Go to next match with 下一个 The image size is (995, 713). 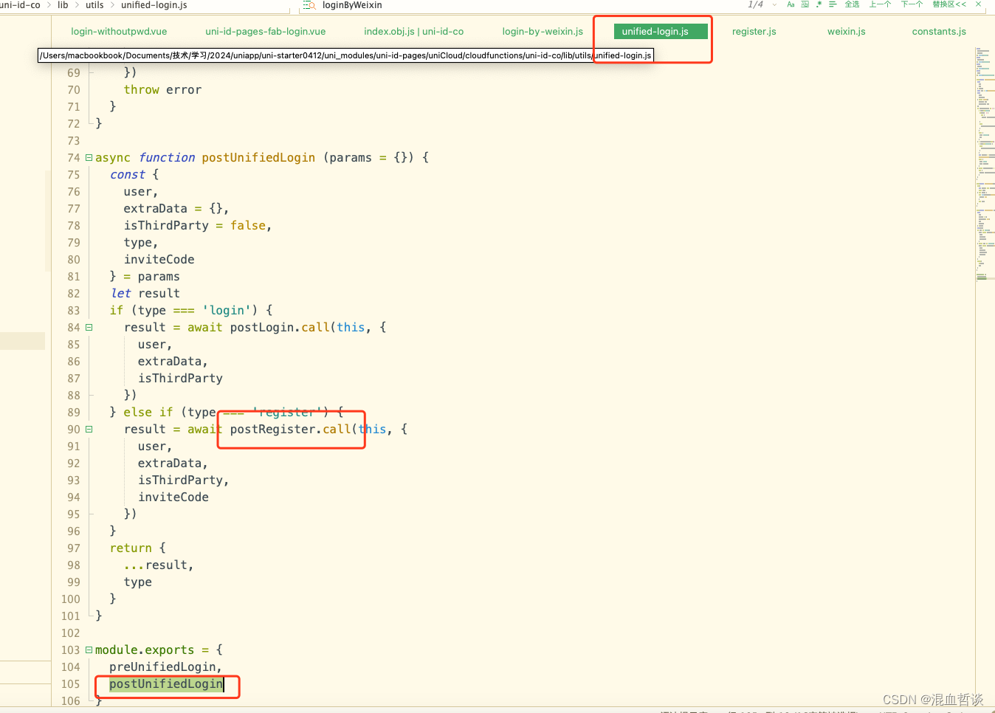[912, 4]
